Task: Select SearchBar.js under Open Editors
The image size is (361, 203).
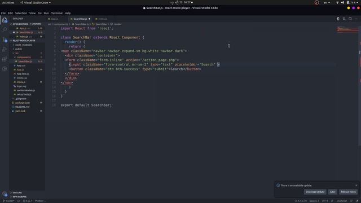Action: (28, 33)
